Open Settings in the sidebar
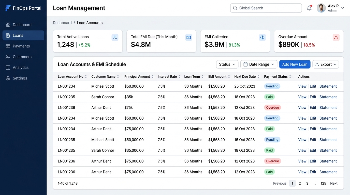The image size is (350, 195). [x=23, y=78]
